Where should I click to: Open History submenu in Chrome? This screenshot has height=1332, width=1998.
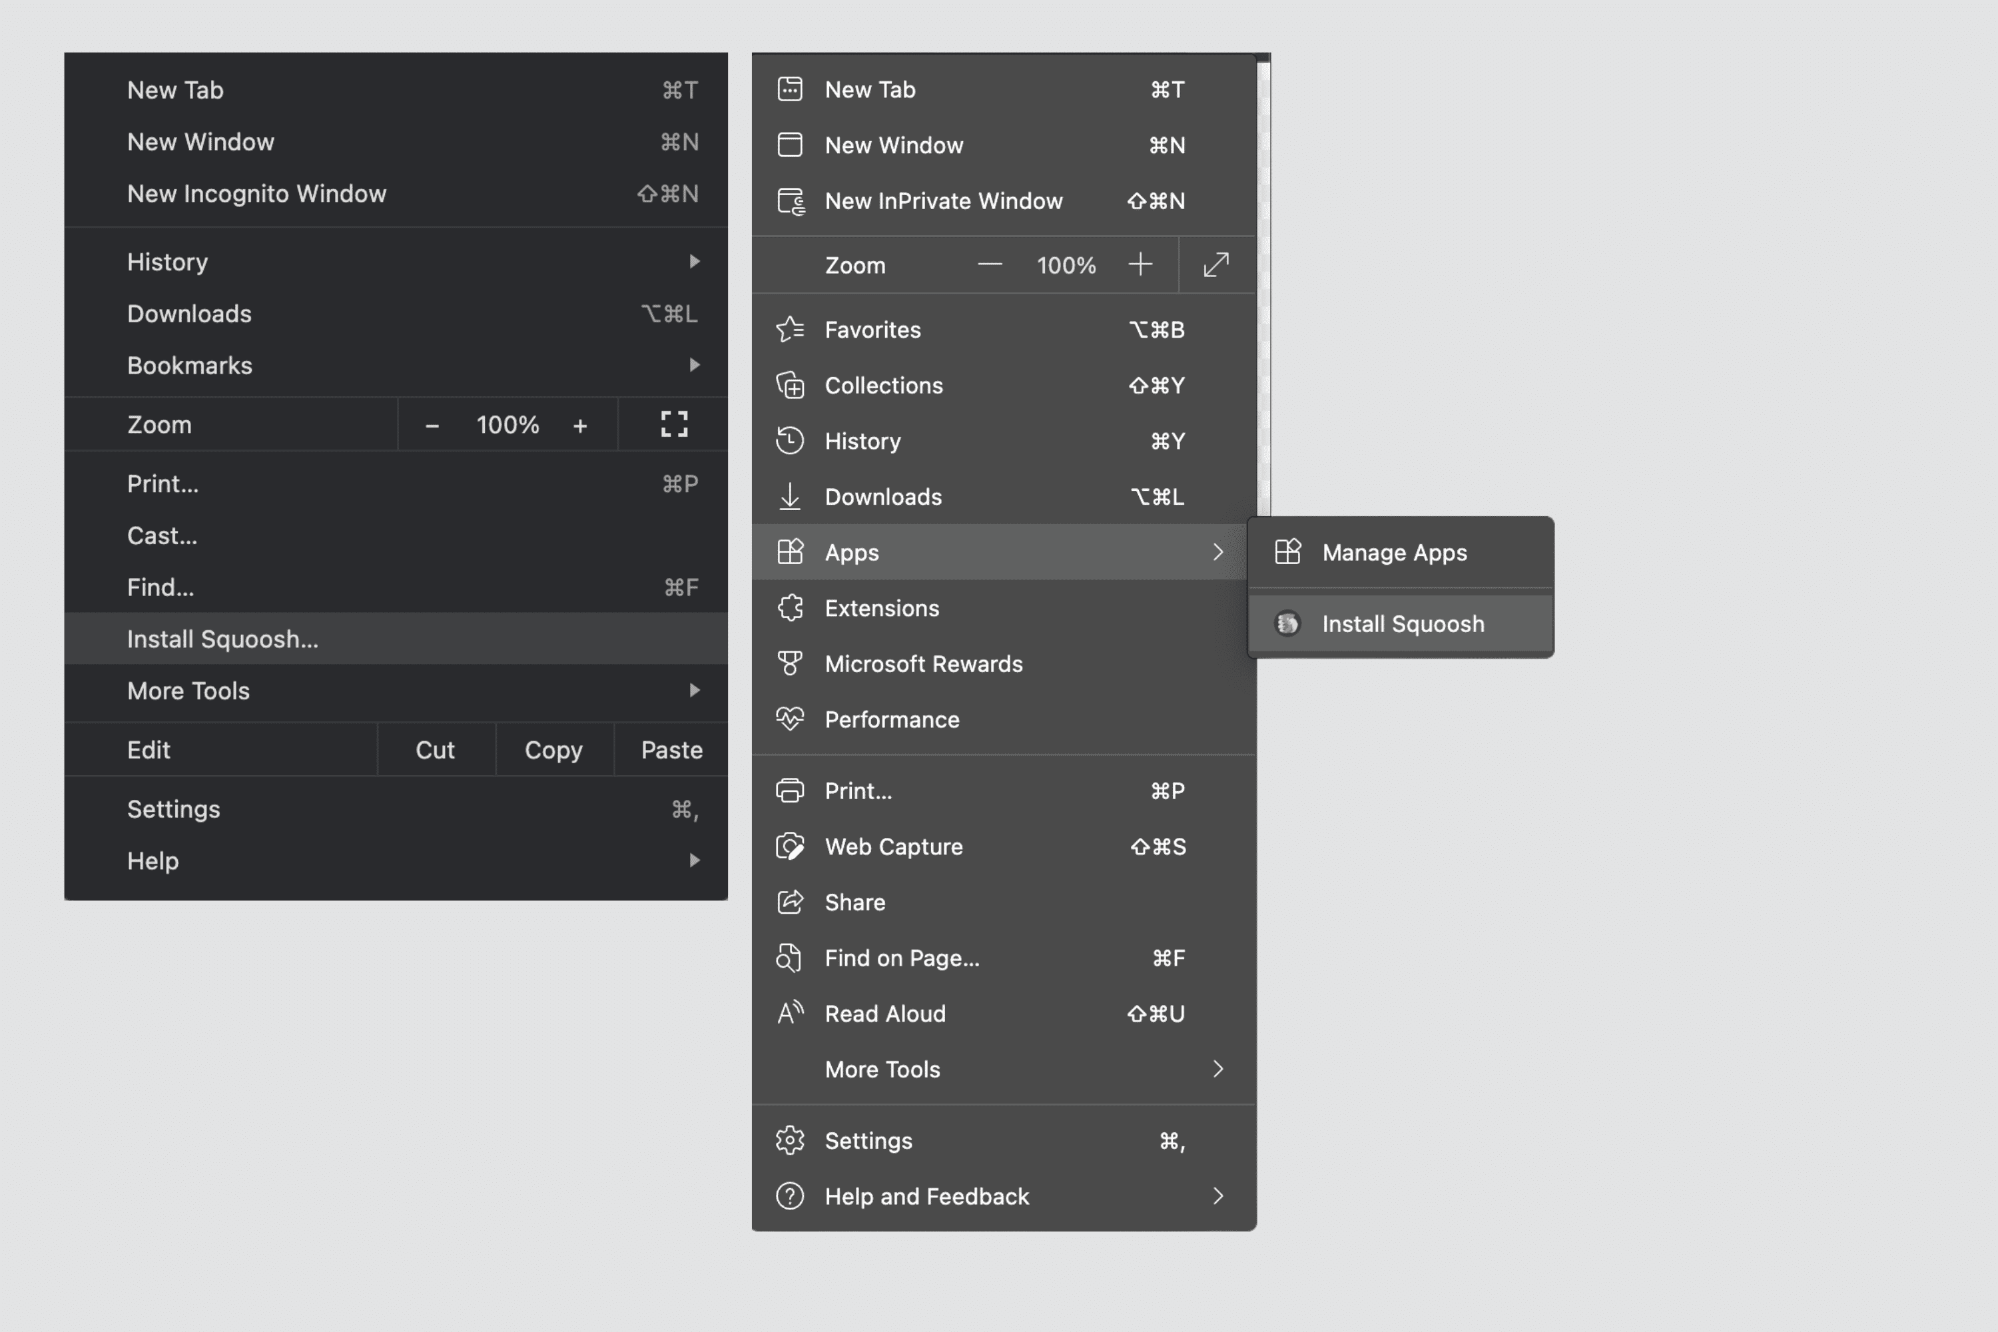point(166,260)
